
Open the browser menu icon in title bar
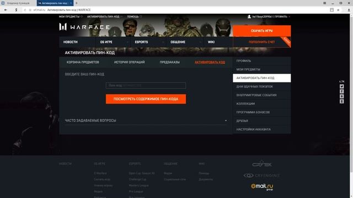(x=325, y=3)
